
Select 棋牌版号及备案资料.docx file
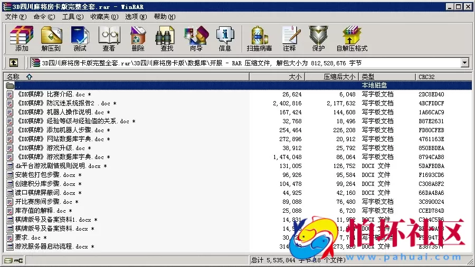click(55, 229)
